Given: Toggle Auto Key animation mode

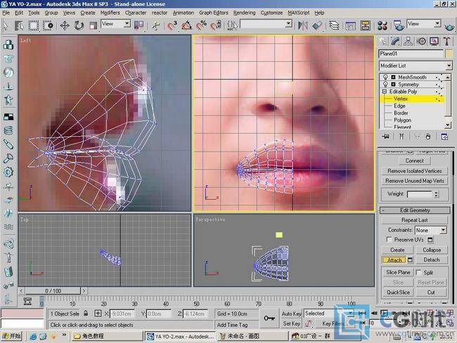Looking at the screenshot, I should 291,313.
